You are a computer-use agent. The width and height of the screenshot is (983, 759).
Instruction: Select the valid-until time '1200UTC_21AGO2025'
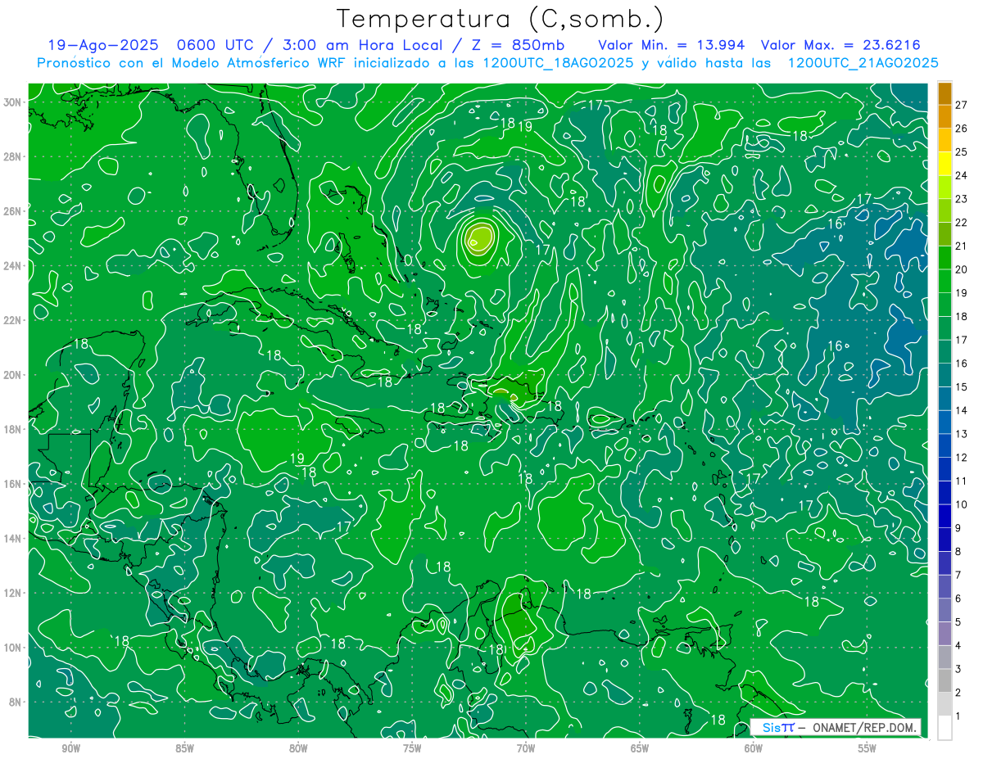click(x=863, y=63)
